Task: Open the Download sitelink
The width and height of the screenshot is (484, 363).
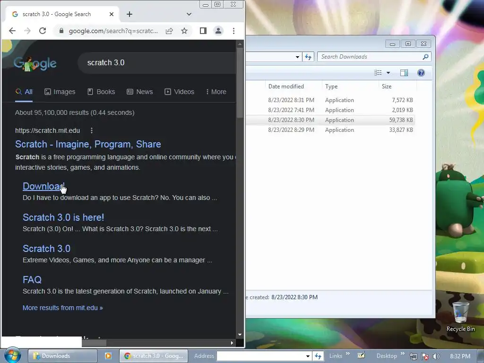Action: coord(43,186)
